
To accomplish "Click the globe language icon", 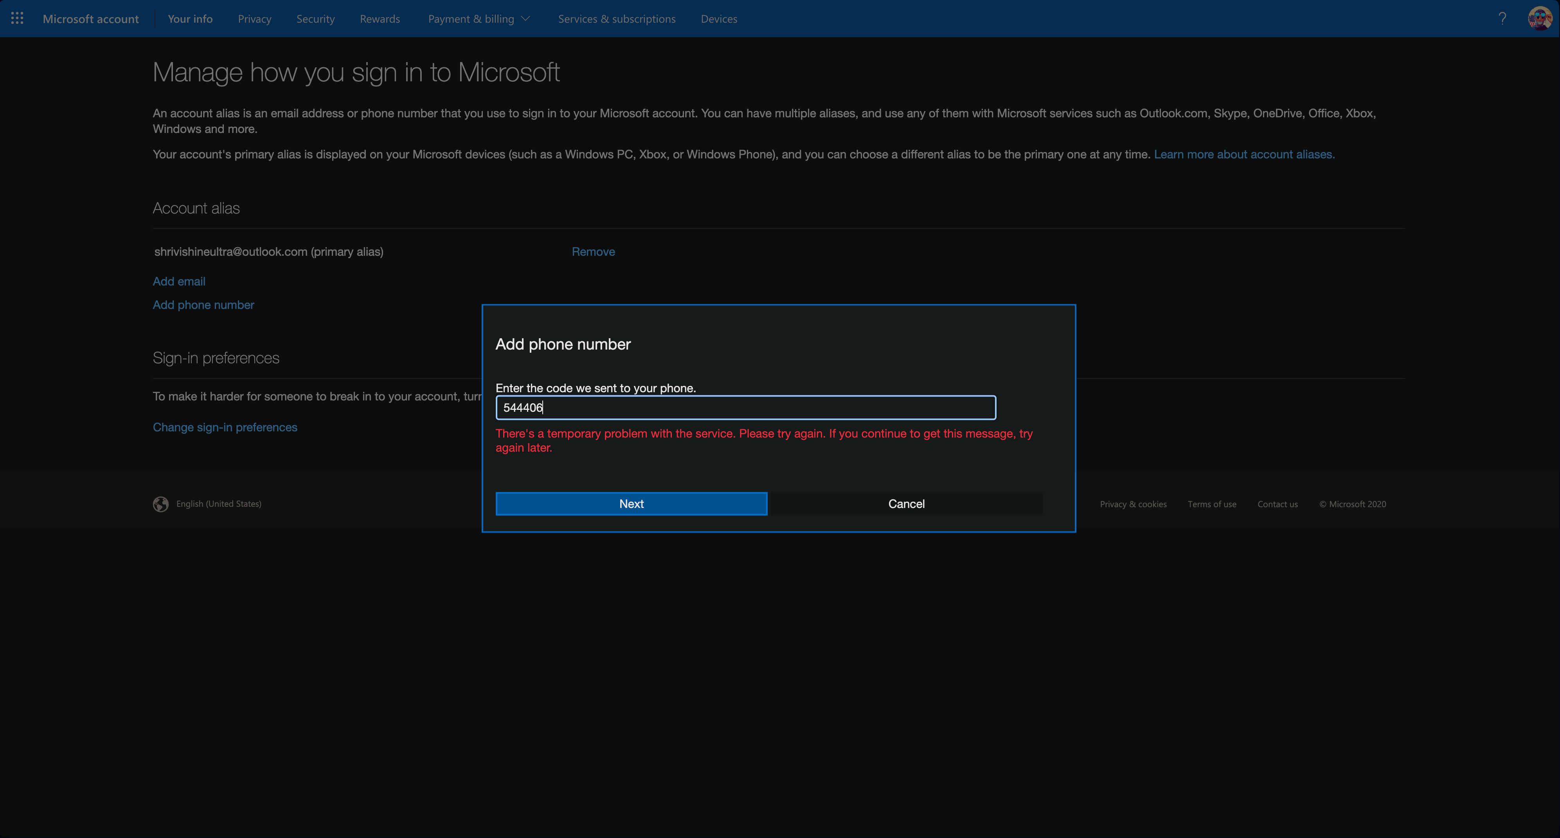I will (x=160, y=504).
